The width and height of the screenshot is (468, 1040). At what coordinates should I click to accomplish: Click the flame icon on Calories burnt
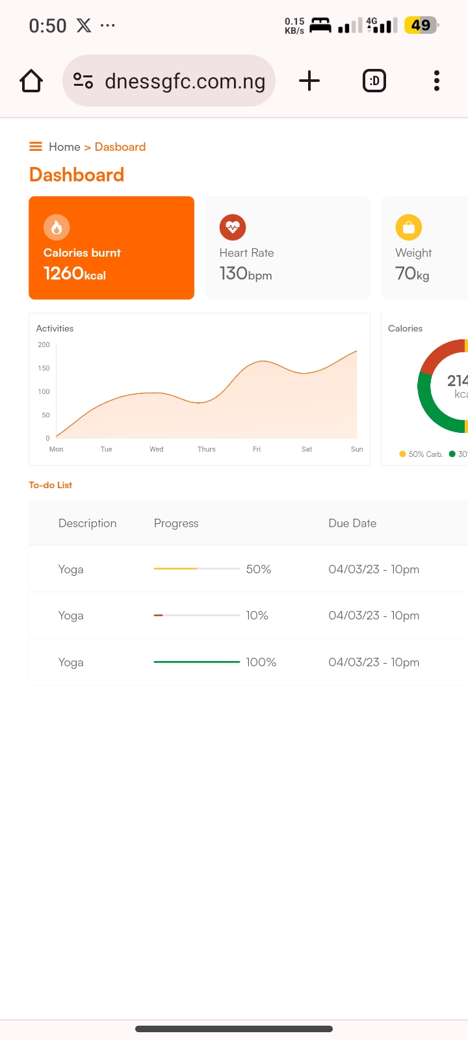(x=57, y=227)
